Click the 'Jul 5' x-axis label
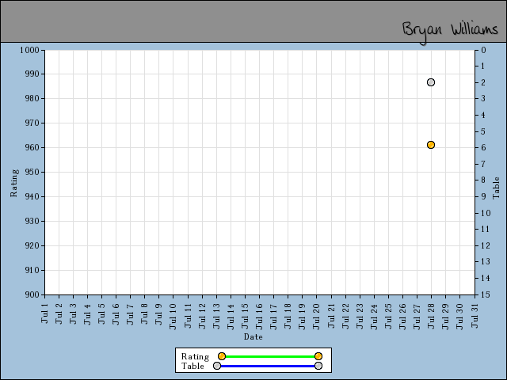This screenshot has height=380, width=507. 102,313
